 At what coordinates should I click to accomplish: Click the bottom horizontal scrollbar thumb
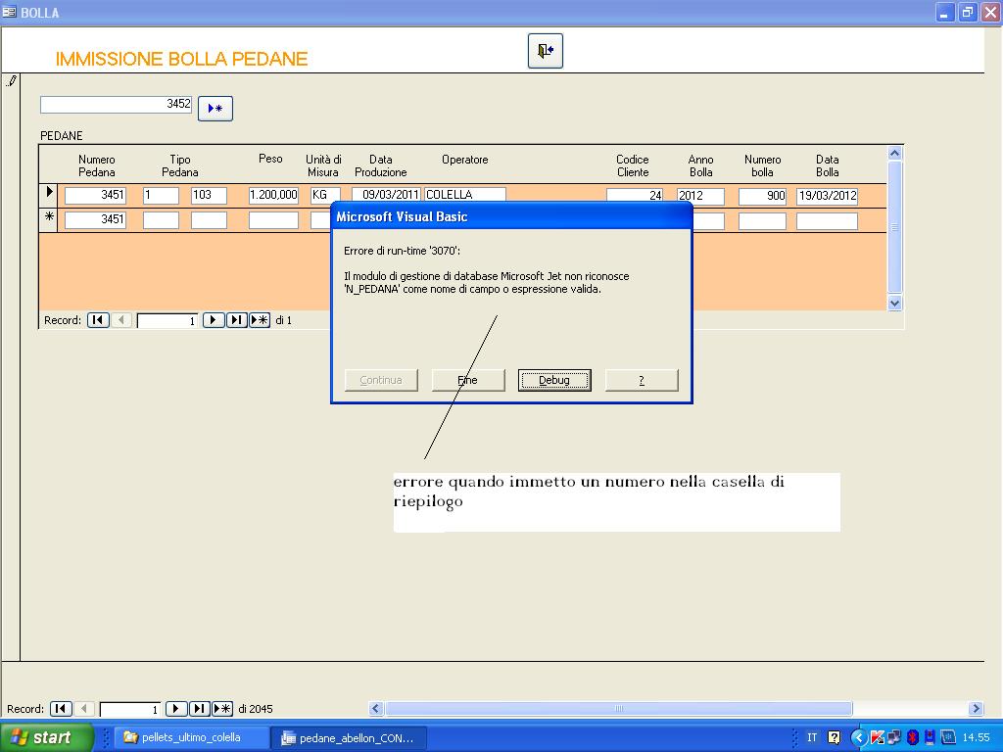click(619, 709)
